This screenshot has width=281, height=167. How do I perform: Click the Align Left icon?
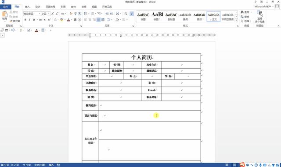86,20
